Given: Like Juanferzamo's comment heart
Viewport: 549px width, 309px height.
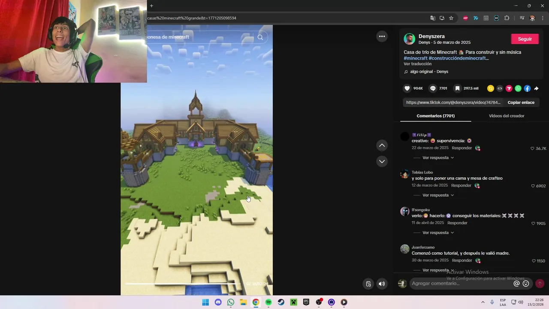Looking at the screenshot, I should tap(534, 261).
